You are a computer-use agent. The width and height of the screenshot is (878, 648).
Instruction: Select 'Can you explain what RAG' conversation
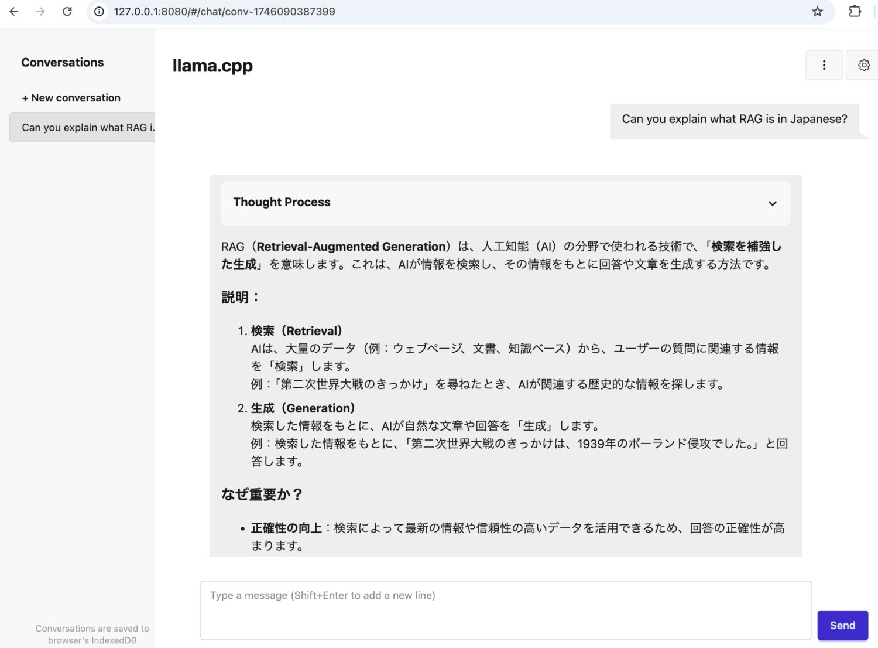point(82,127)
